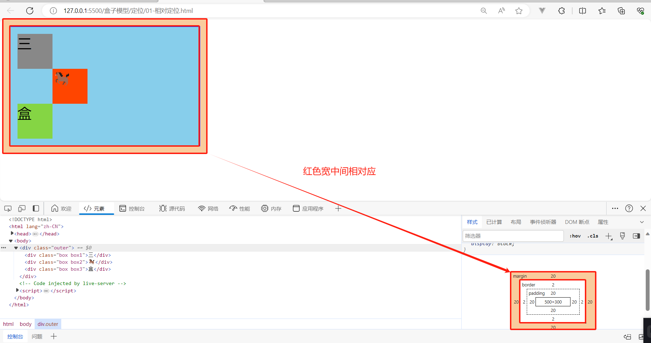
Task: Open browser essentials heart icon
Action: pos(640,11)
